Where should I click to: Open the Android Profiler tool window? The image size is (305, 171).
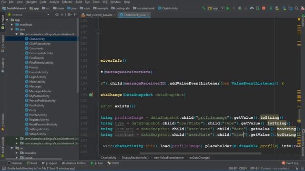(x=74, y=163)
